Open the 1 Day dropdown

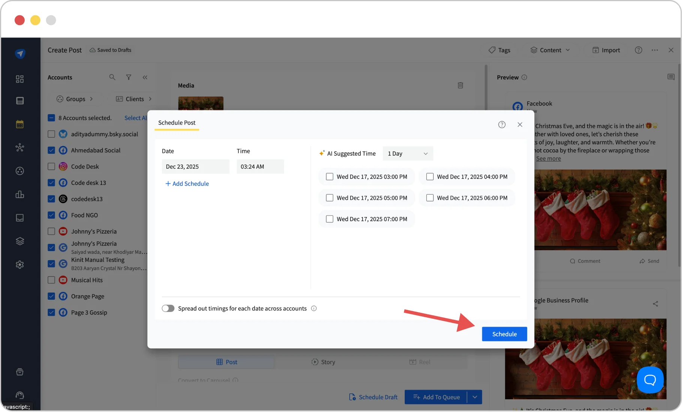(408, 153)
